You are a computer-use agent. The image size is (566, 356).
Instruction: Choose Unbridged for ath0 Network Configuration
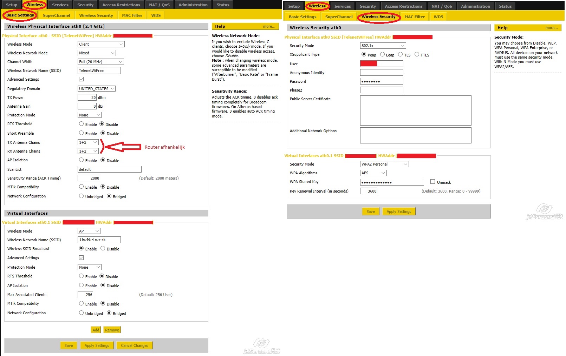pos(82,196)
